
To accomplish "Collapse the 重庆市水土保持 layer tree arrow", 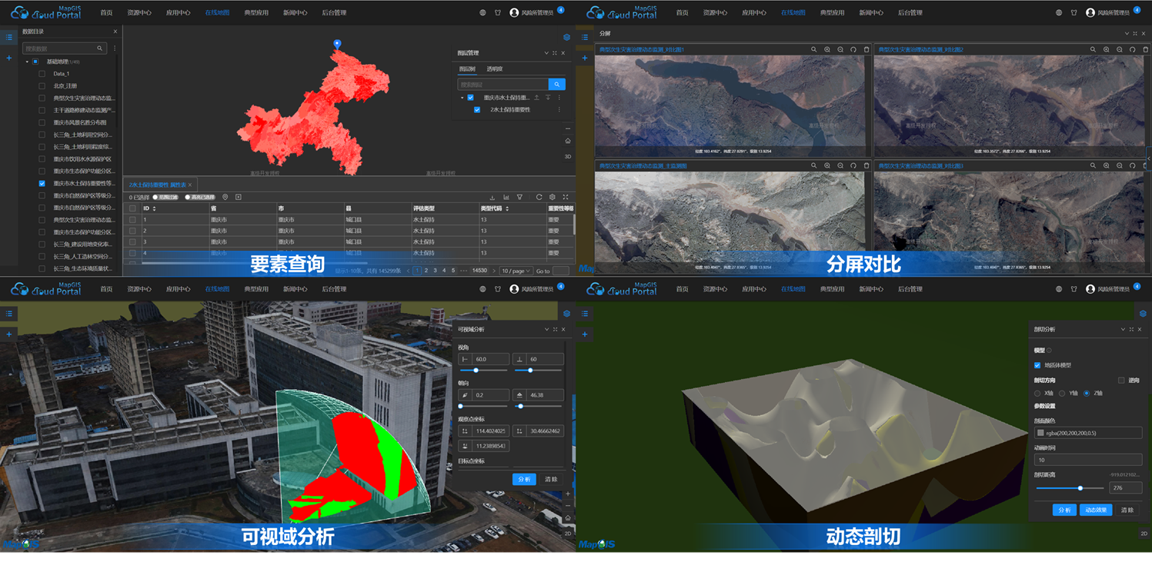I will [462, 98].
